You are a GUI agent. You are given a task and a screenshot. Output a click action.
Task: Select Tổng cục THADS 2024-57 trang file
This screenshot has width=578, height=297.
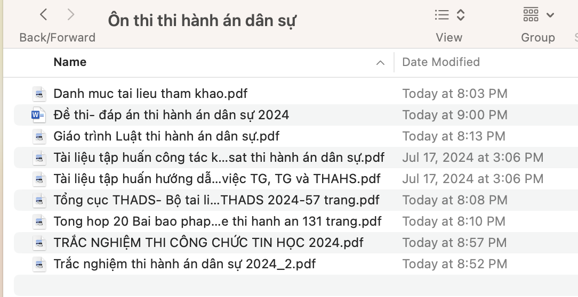(216, 200)
